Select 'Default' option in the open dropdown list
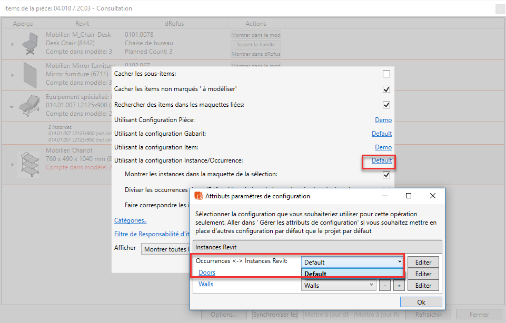This screenshot has height=323, width=506. point(352,274)
